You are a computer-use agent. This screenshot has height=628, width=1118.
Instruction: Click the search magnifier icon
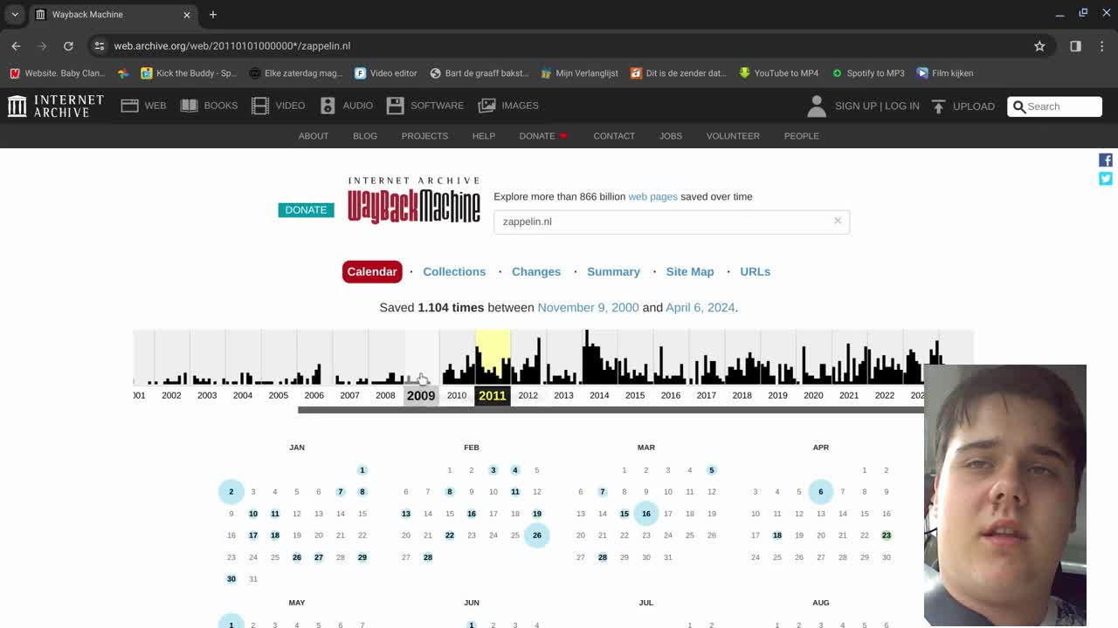[1019, 106]
